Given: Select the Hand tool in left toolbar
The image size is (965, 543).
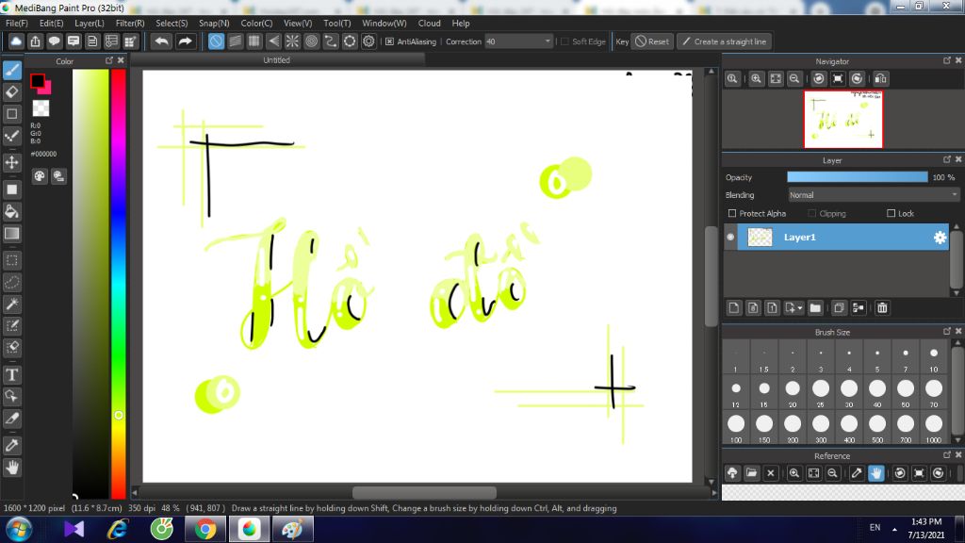Looking at the screenshot, I should tap(11, 468).
